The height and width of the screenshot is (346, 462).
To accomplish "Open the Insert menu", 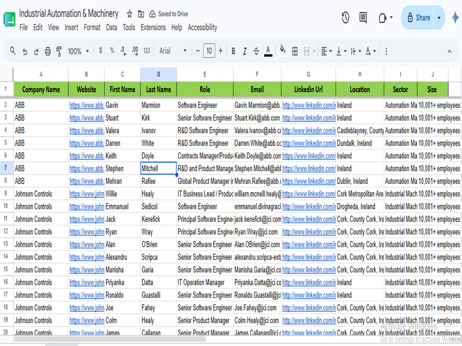I will coord(71,27).
